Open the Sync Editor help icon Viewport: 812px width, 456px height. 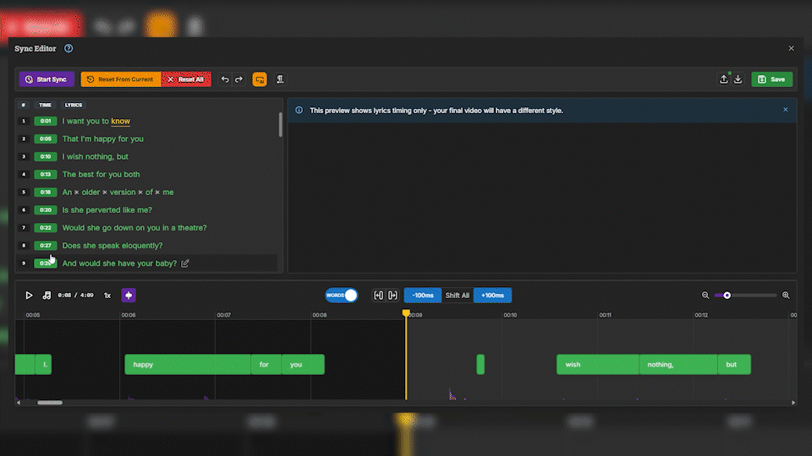[x=69, y=48]
